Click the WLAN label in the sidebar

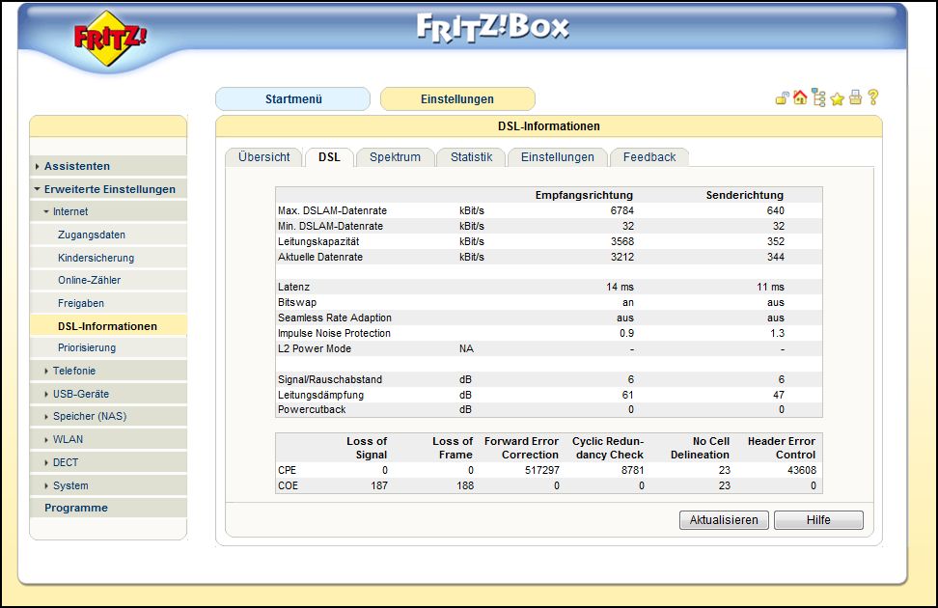tap(69, 439)
